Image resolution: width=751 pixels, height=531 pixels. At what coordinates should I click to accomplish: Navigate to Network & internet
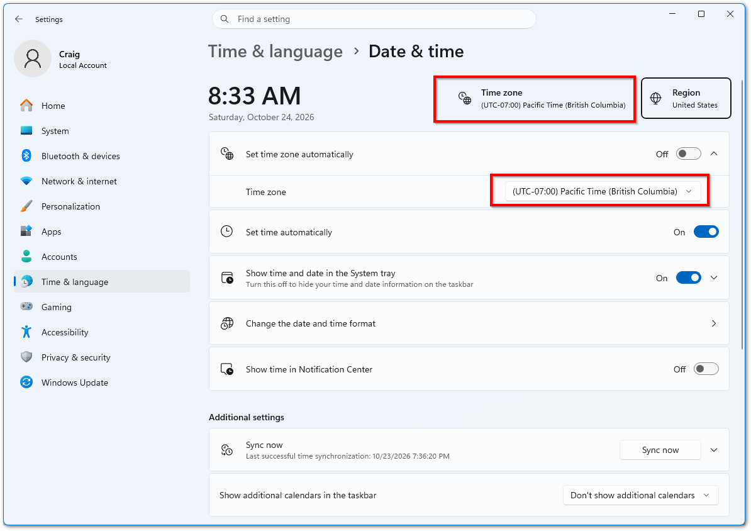click(102, 181)
